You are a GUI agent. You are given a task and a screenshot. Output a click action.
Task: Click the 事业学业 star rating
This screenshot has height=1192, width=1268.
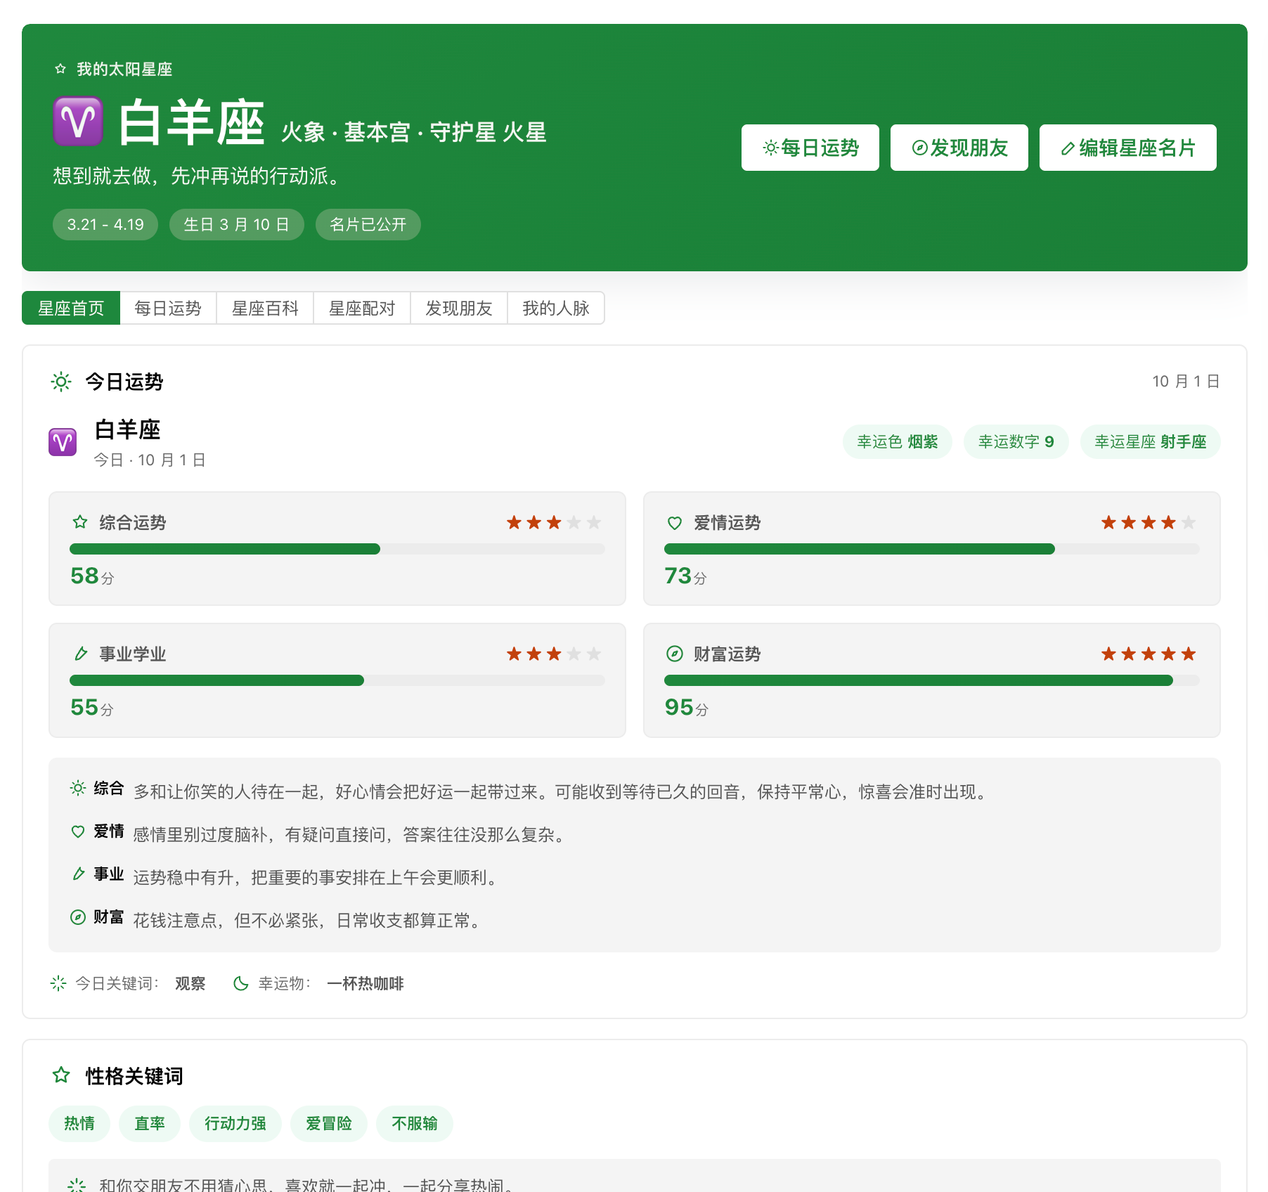click(554, 654)
